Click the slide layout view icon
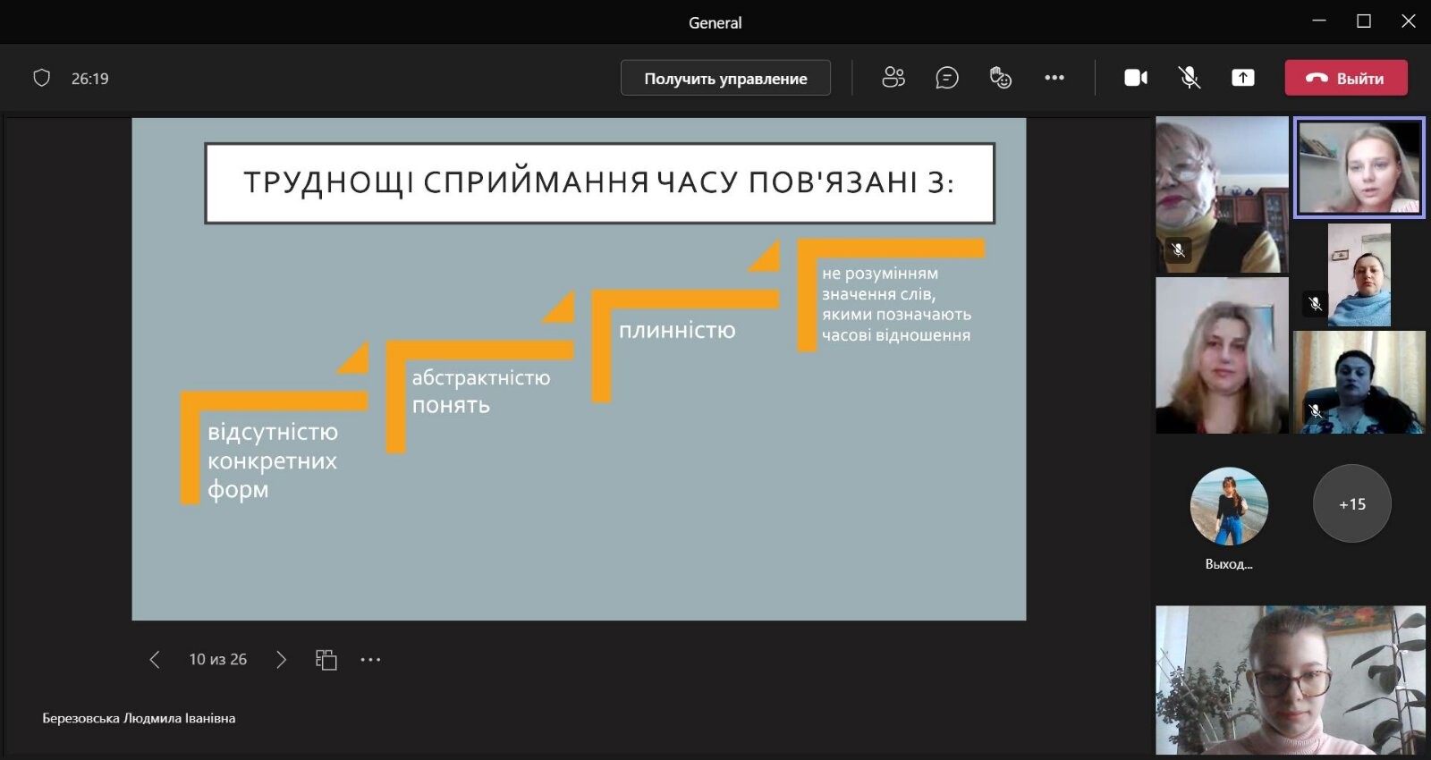This screenshot has height=760, width=1431. (x=326, y=660)
